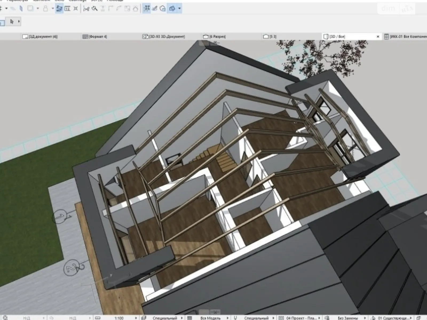Open the 04 Проект - Пла... dropdown arrow
This screenshot has width=427, height=320.
tap(319, 318)
